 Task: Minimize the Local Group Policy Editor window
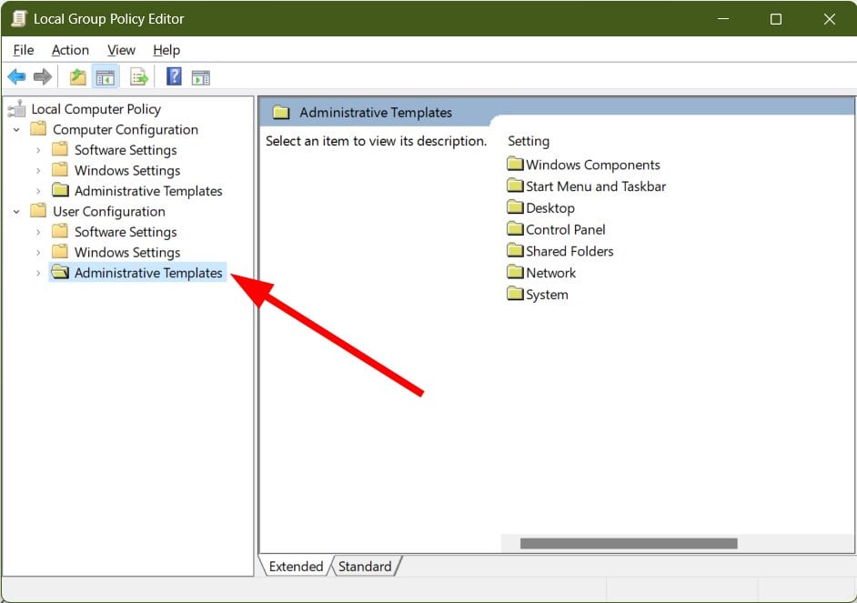(x=723, y=18)
